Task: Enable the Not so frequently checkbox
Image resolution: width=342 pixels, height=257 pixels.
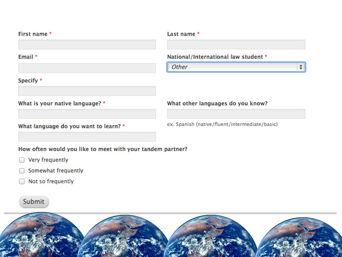Action: click(22, 181)
